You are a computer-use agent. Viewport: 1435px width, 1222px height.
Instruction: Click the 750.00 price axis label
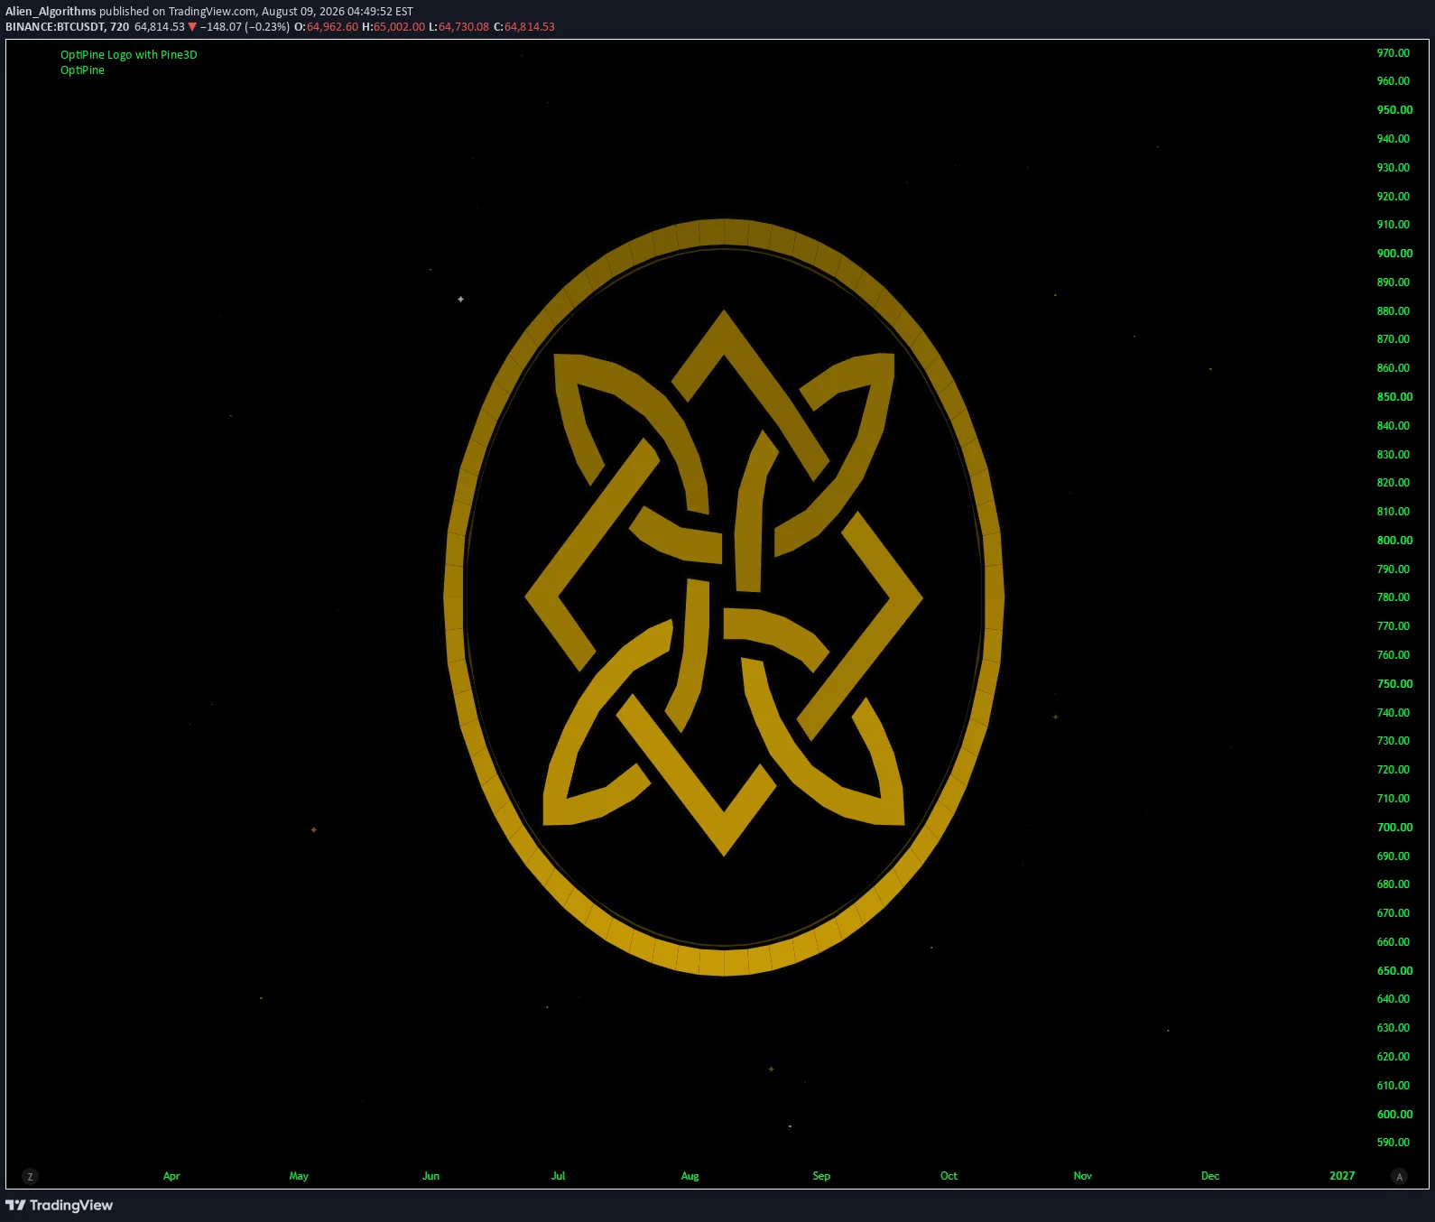1394,684
